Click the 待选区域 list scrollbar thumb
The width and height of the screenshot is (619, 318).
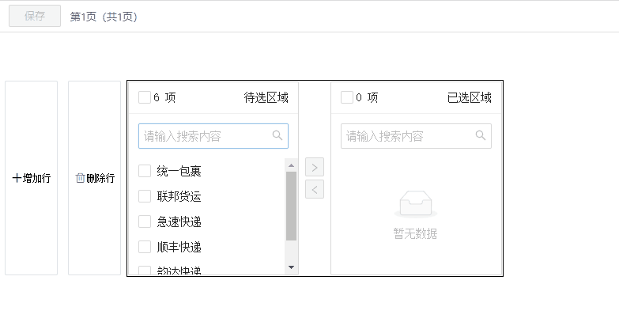point(291,206)
